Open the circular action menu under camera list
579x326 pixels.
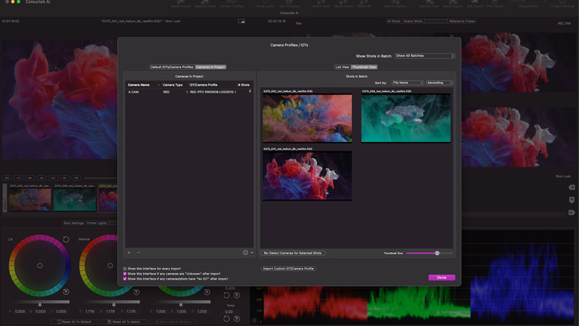click(x=245, y=253)
